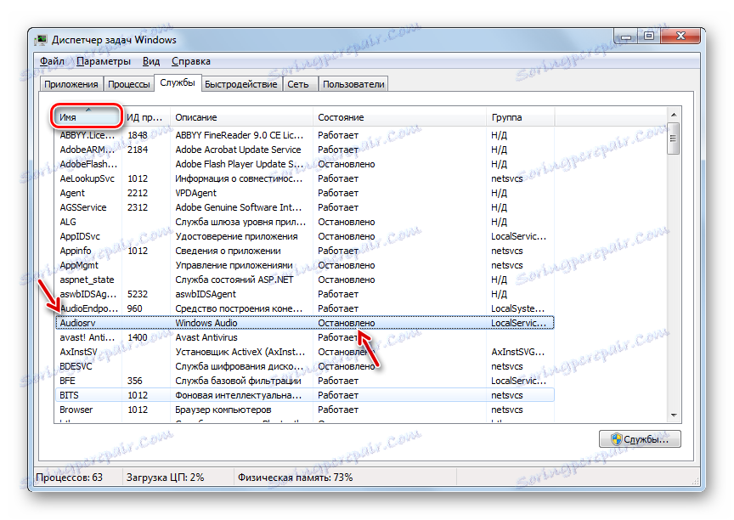Select the Службы tab

point(178,83)
